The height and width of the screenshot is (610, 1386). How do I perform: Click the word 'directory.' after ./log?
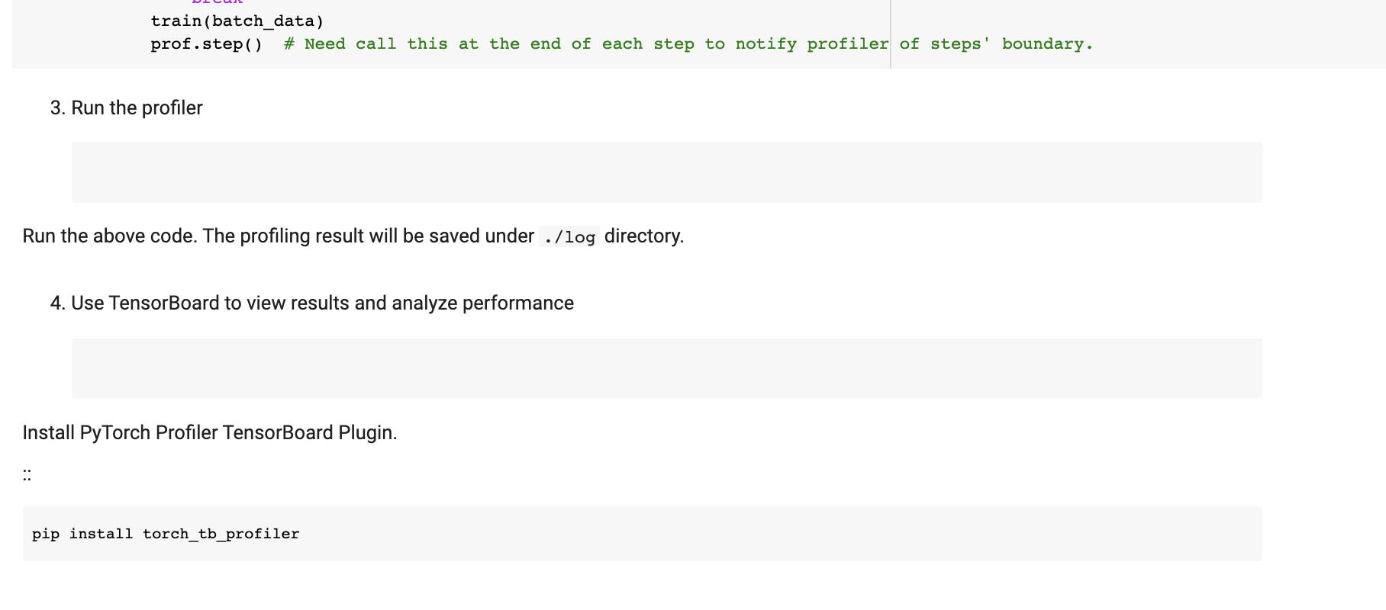tap(643, 236)
